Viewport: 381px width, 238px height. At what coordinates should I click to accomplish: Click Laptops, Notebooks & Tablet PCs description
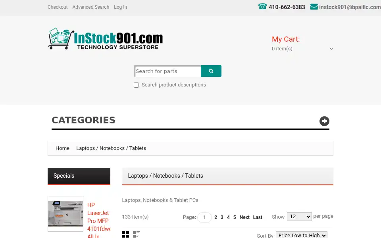(160, 200)
